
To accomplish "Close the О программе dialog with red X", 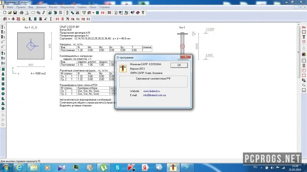I will tap(185, 57).
